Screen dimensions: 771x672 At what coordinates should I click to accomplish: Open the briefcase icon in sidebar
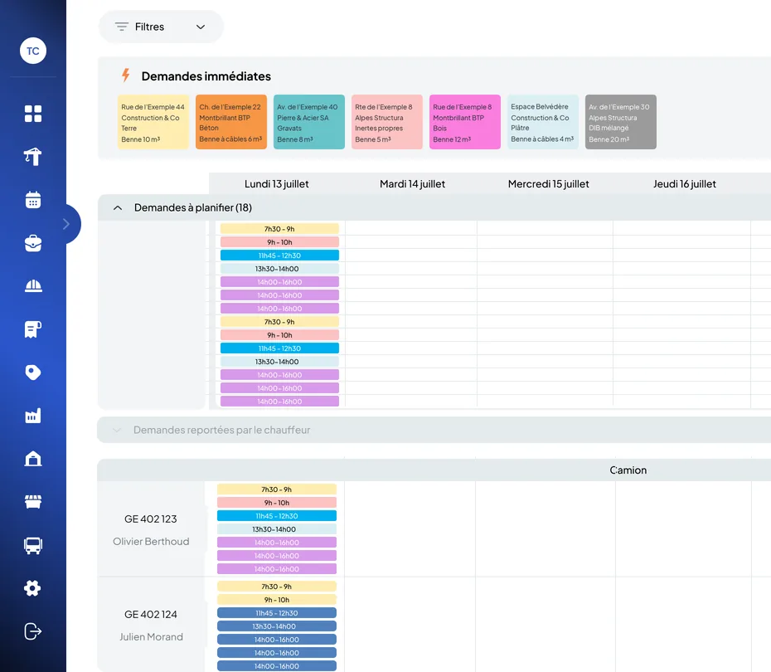pyautogui.click(x=33, y=243)
